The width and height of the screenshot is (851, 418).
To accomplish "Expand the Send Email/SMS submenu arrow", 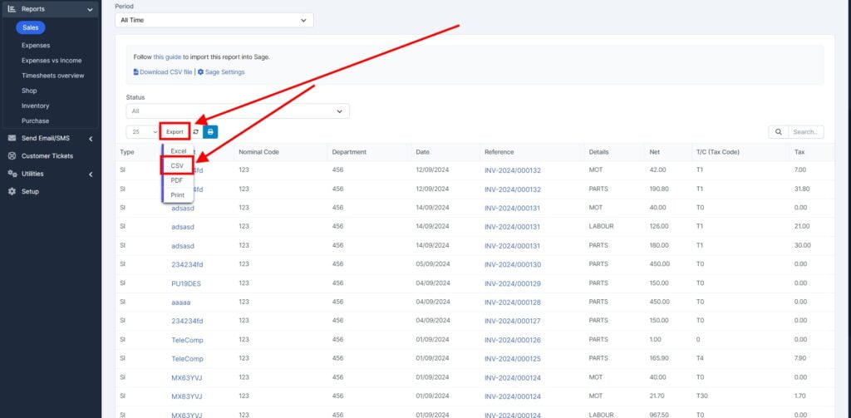I will point(91,139).
